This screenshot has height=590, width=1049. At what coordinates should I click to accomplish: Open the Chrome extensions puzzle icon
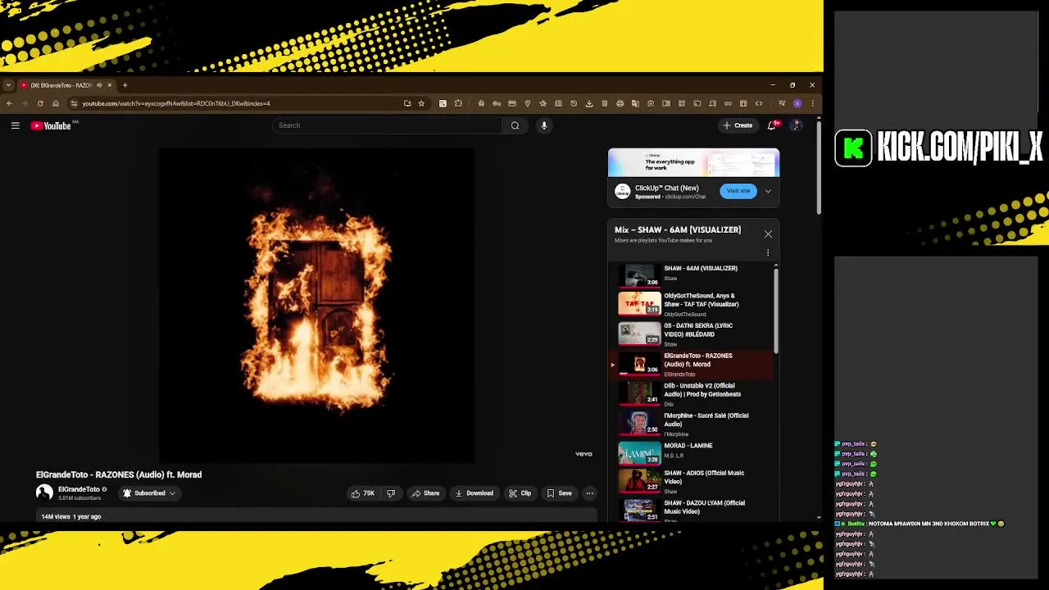(x=458, y=103)
